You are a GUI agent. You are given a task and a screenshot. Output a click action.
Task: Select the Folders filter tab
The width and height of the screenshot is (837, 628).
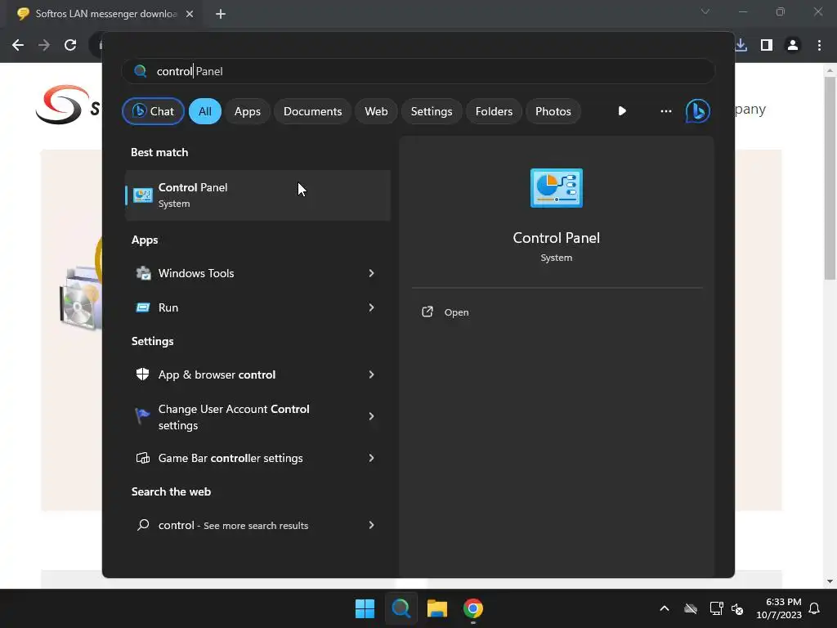pos(494,111)
